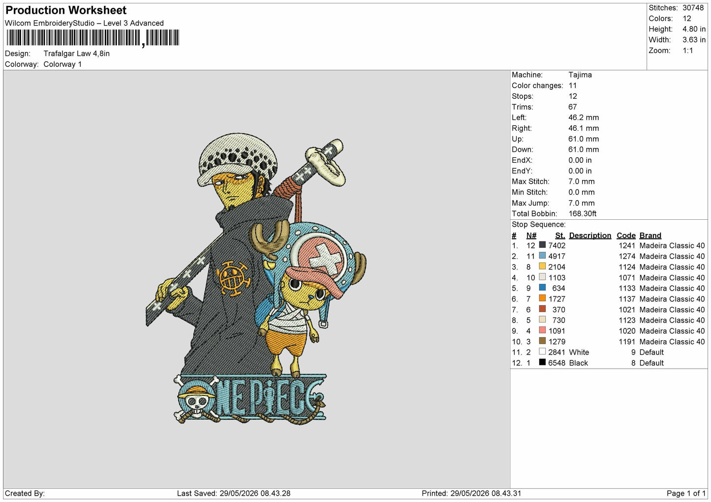
Task: Click the stitches value 30748
Action: [x=693, y=8]
